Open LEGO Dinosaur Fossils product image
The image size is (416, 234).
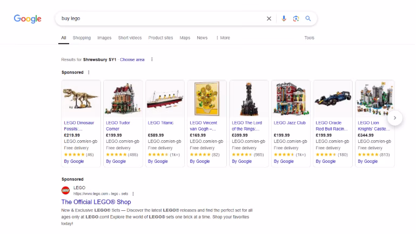click(81, 99)
